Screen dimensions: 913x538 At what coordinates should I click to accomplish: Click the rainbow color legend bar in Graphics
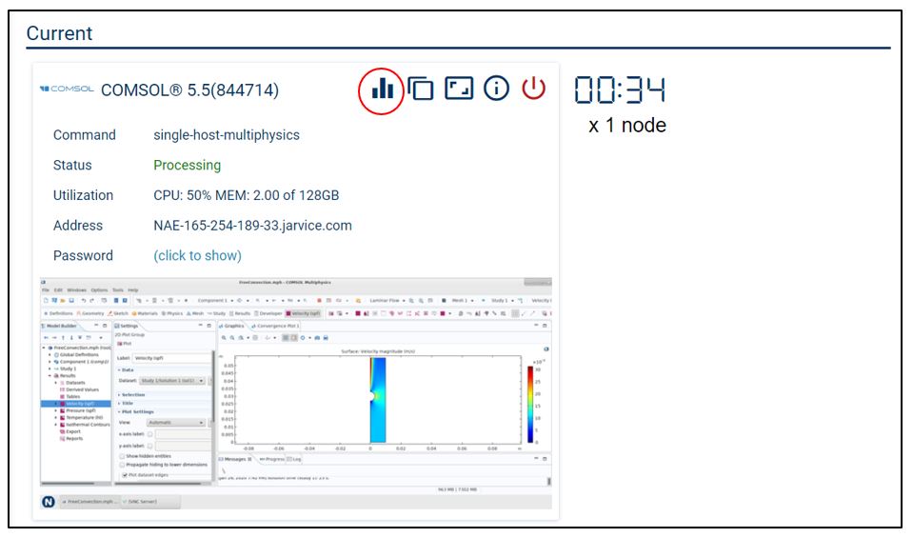pos(530,404)
